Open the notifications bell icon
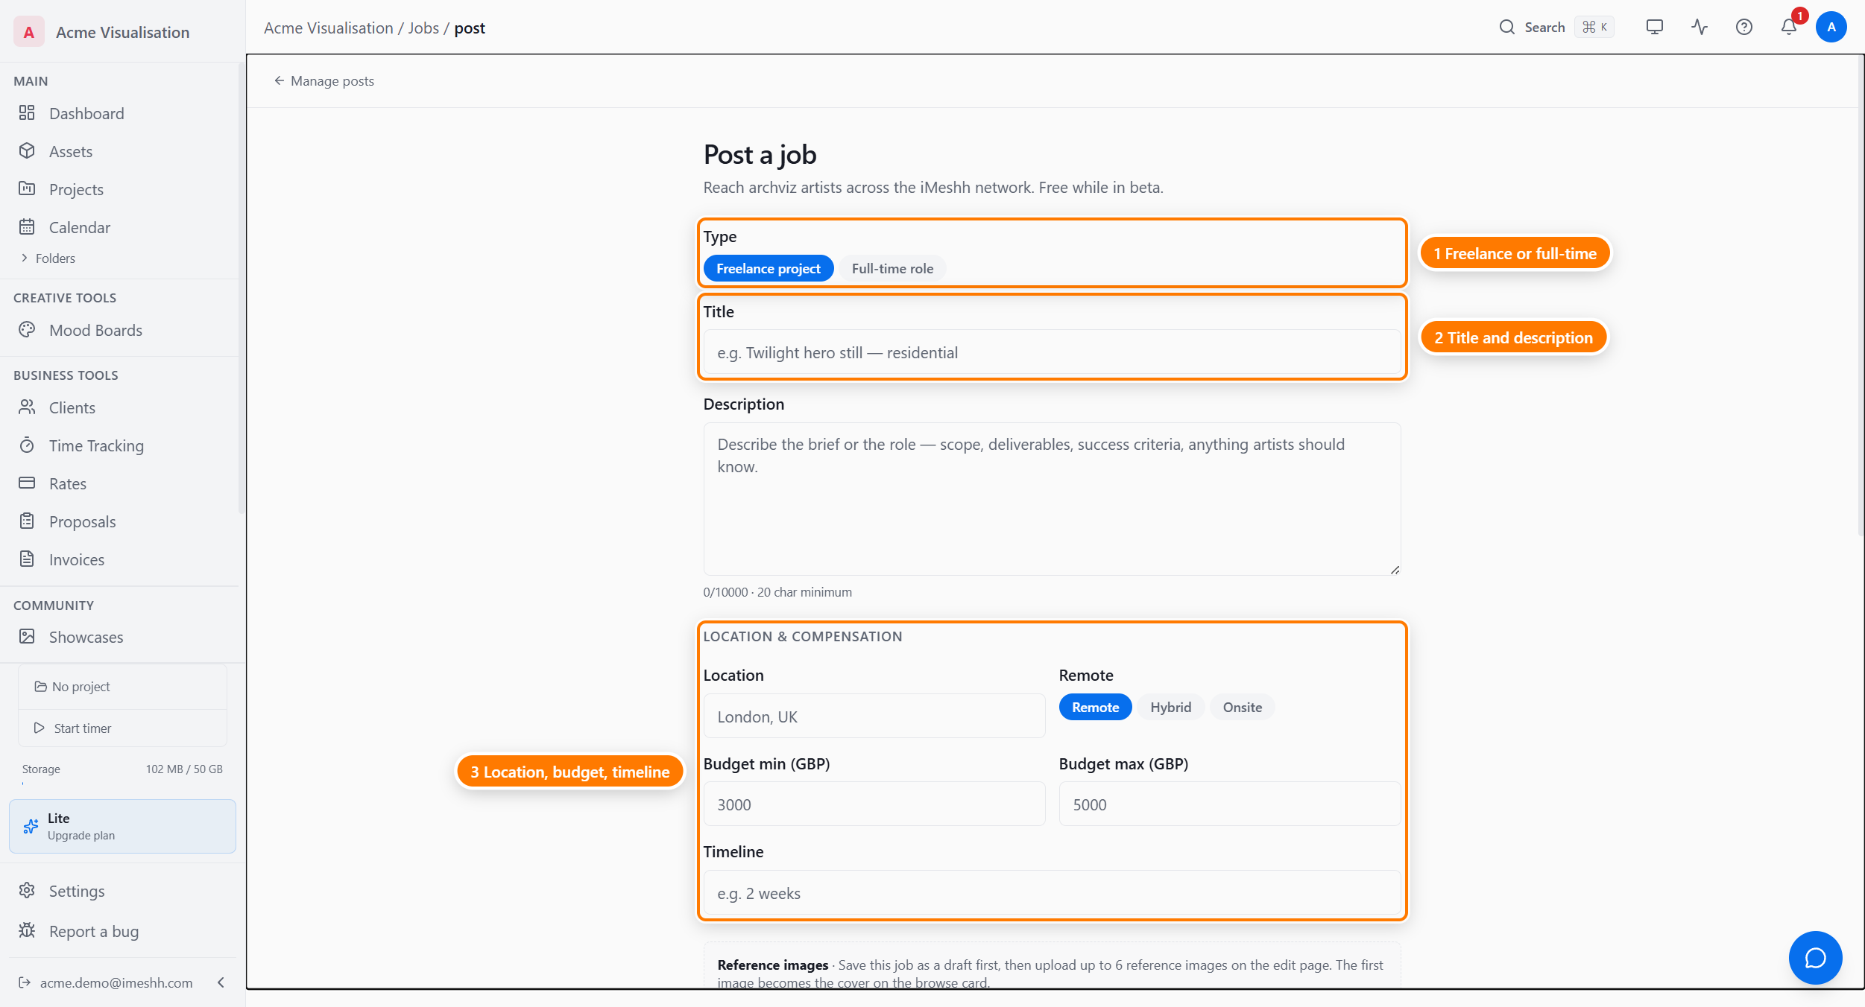The width and height of the screenshot is (1865, 1007). point(1789,28)
